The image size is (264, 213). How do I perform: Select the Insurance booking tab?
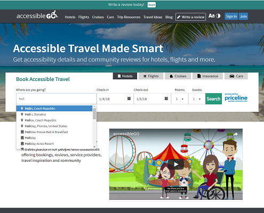click(207, 76)
